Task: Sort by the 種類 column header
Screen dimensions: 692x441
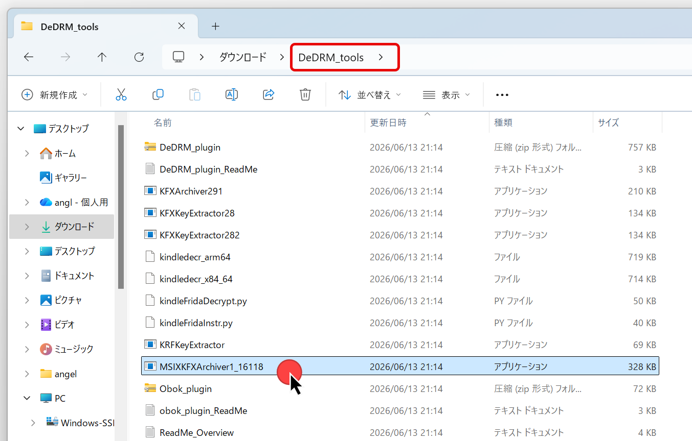Action: [503, 122]
